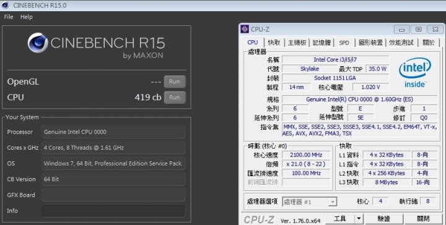The height and width of the screenshot is (225, 446).
Task: Click the multiplier 'x 21.0 ( 8 - 22 )' value
Action: tap(306, 164)
